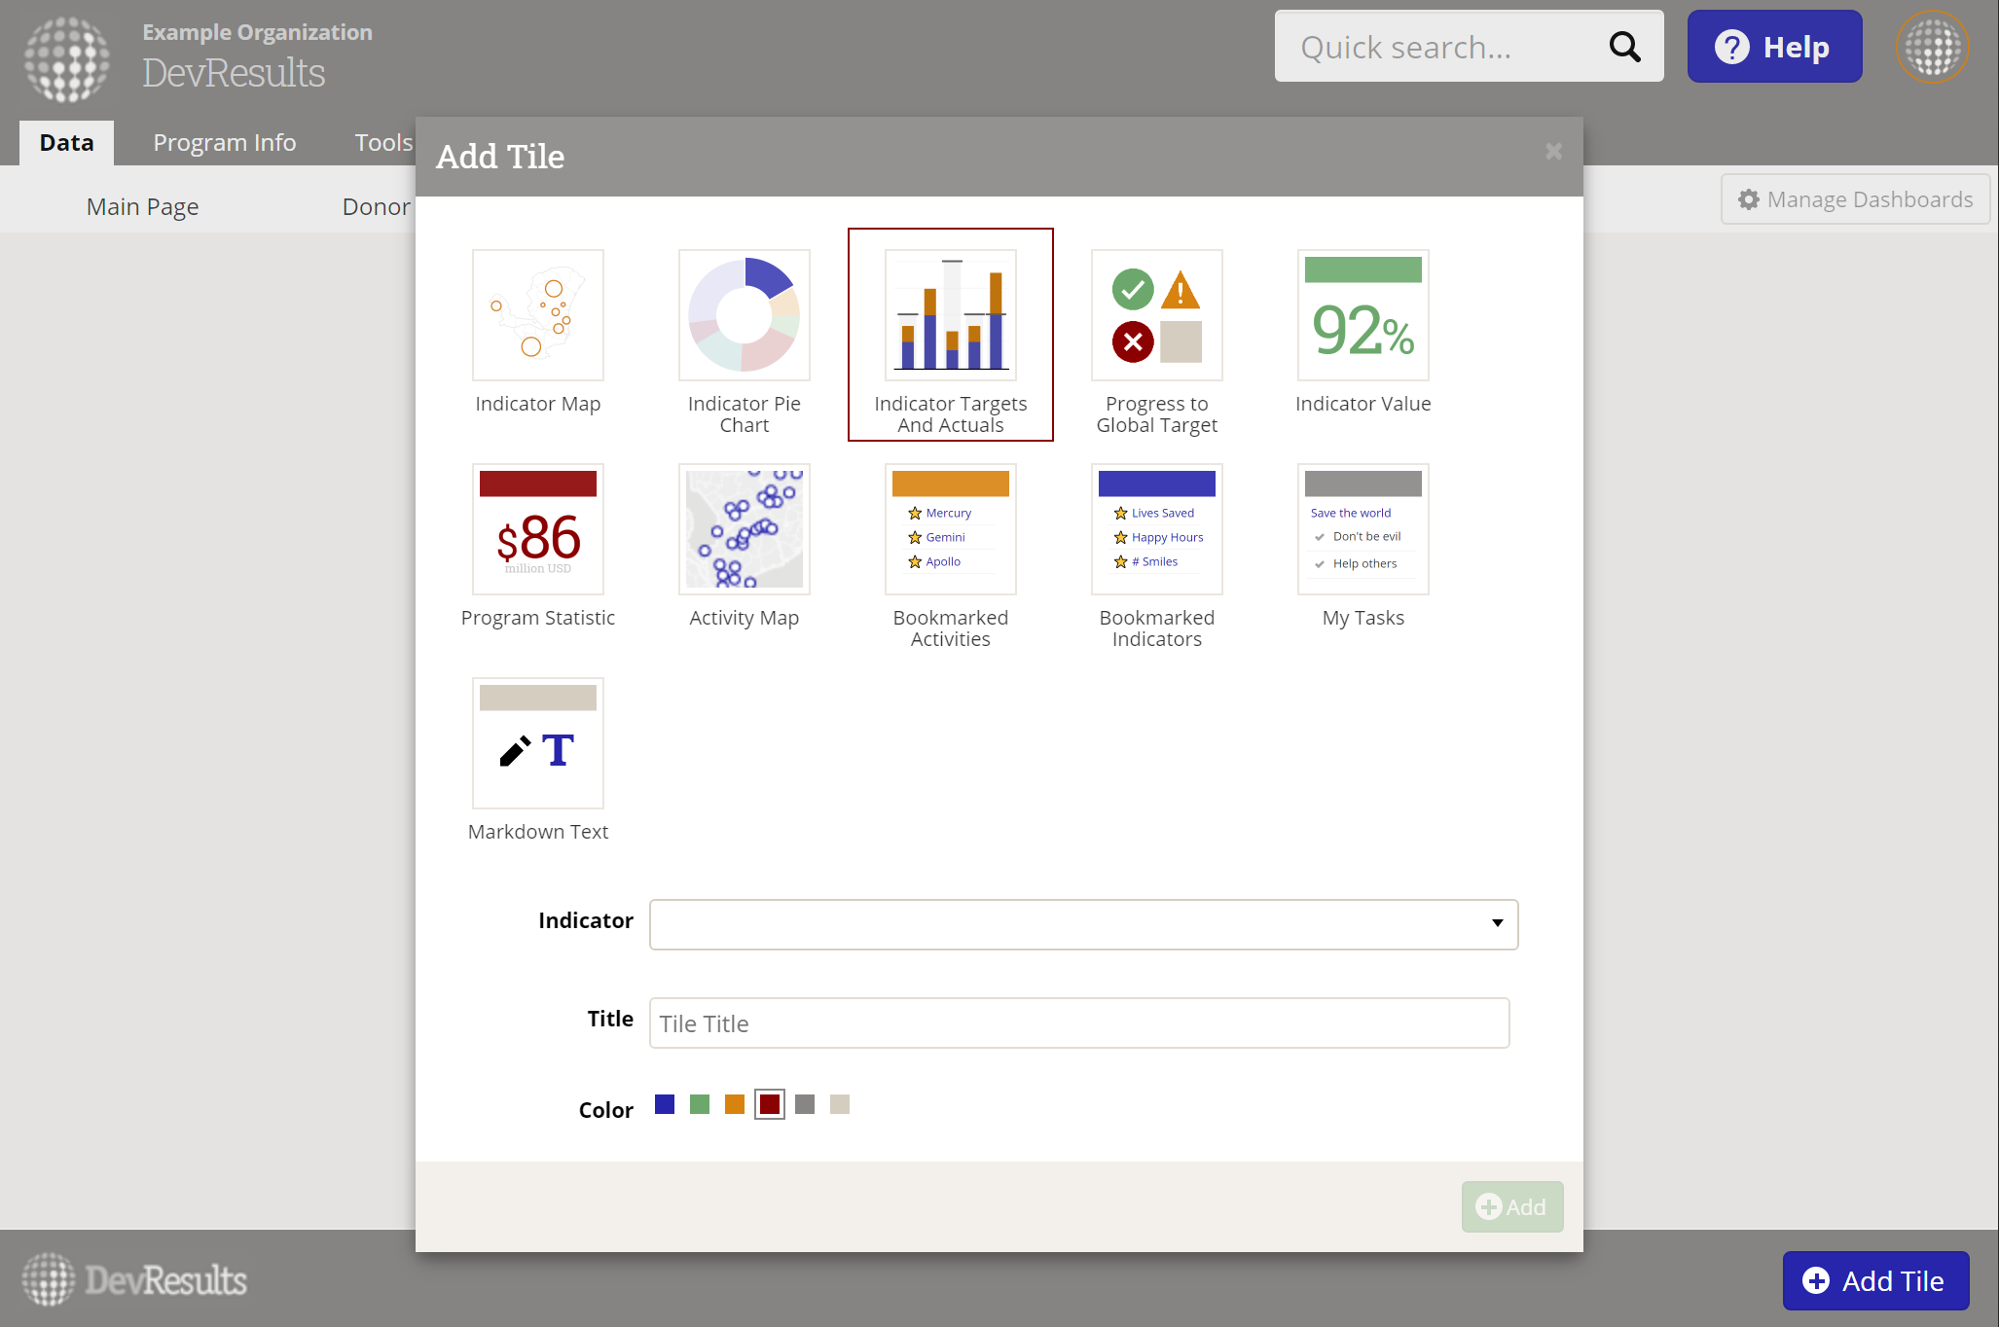Switch to the Program Info tab
Image resolution: width=1999 pixels, height=1327 pixels.
click(x=224, y=142)
